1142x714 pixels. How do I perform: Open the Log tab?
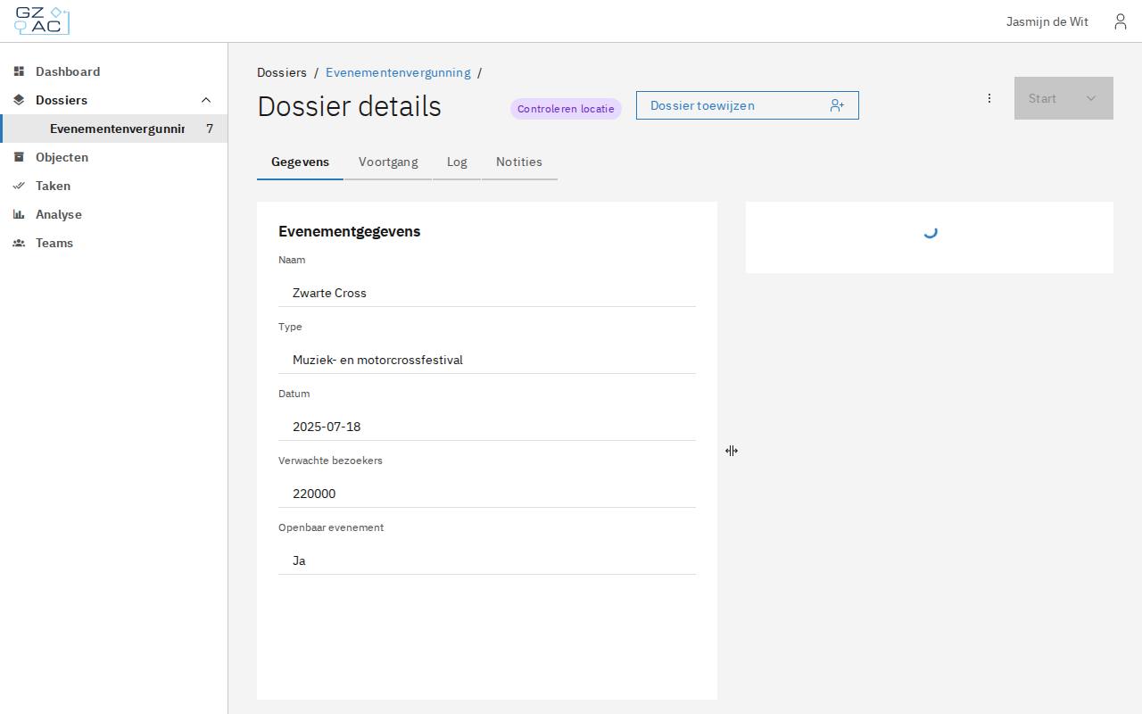pyautogui.click(x=457, y=162)
